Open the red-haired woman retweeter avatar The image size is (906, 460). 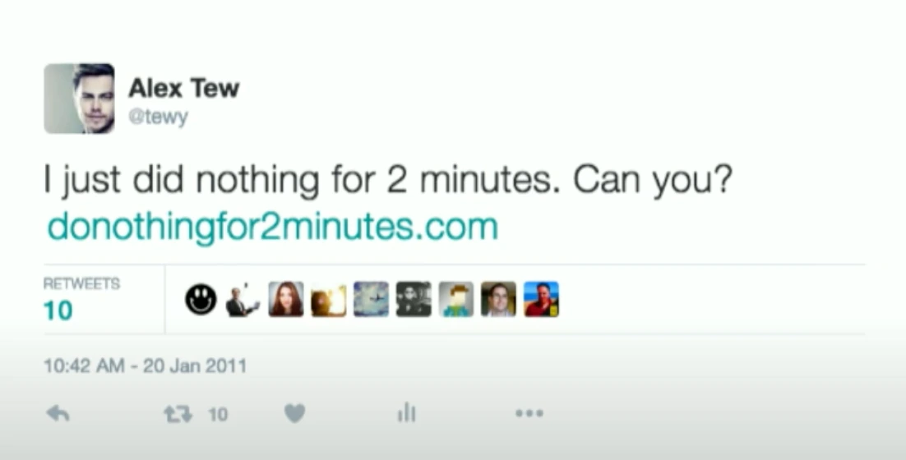pos(286,300)
